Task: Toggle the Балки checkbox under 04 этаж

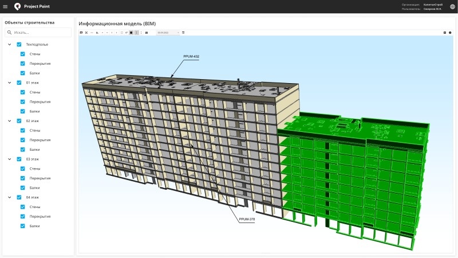Action: coord(23,226)
